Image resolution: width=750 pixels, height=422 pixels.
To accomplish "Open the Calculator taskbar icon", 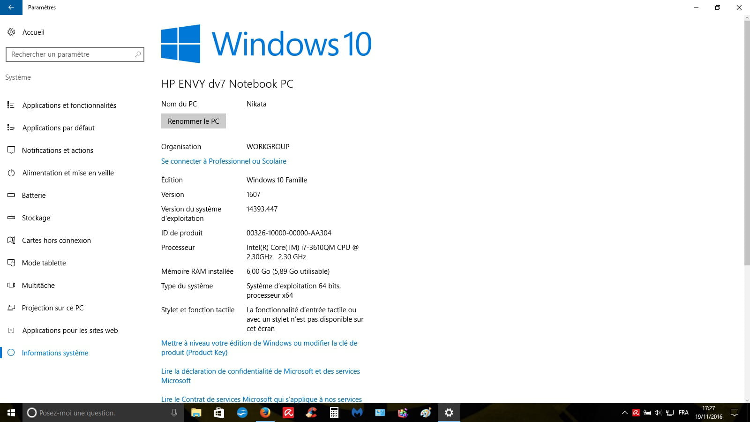I will pos(334,413).
